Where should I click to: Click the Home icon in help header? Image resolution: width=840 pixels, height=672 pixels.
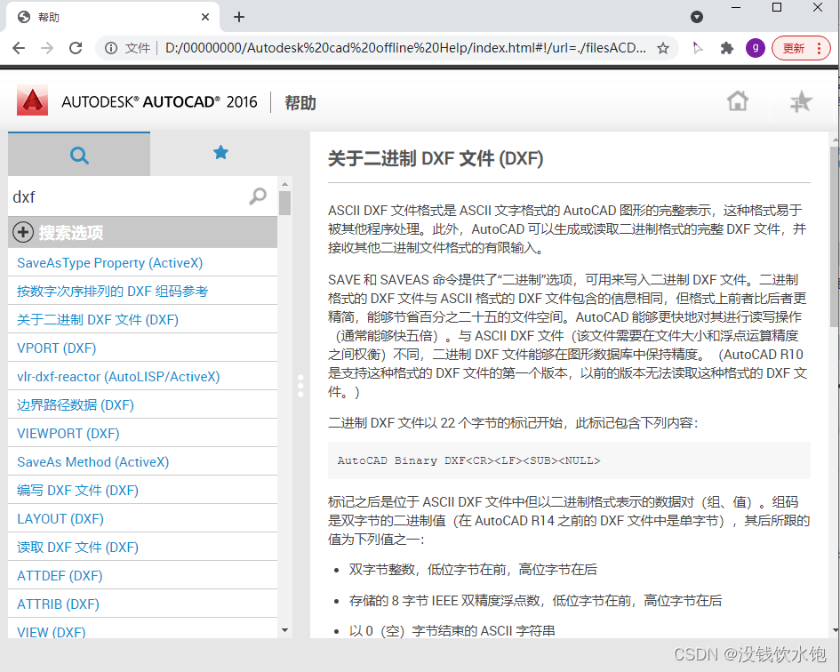point(737,101)
